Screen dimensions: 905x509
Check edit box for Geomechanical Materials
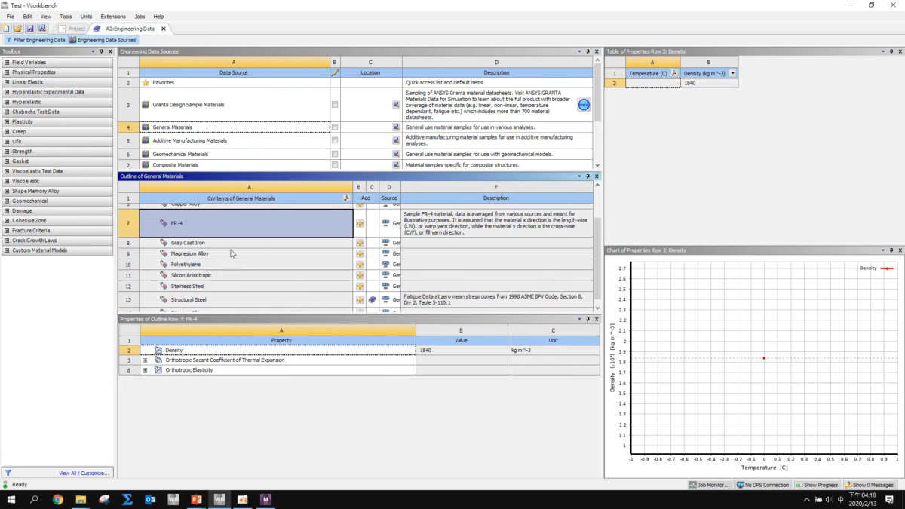tap(335, 154)
